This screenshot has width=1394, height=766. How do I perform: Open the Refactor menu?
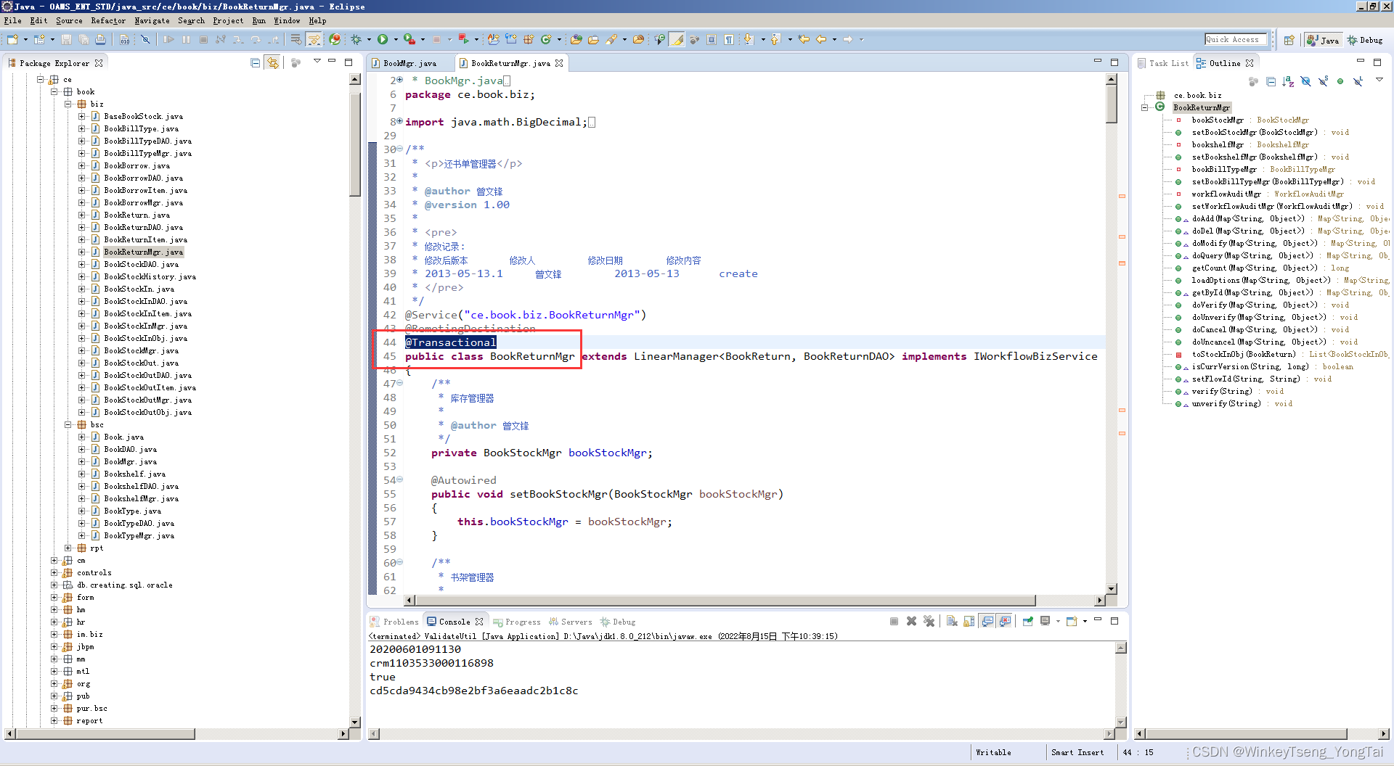(x=108, y=20)
